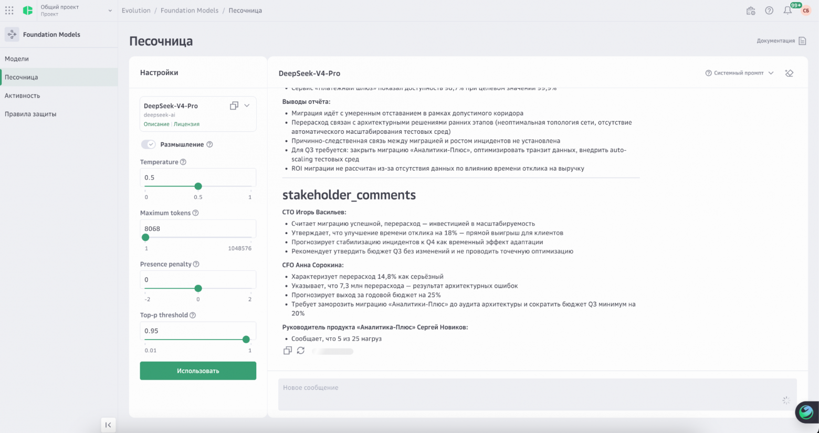
Task: Copy the assistant response icon
Action: 287,351
